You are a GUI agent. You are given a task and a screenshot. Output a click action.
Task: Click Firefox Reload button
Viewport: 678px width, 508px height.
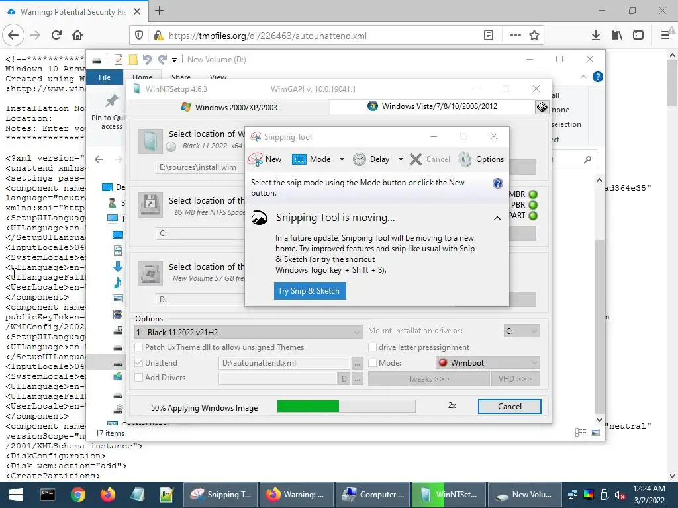coord(56,36)
